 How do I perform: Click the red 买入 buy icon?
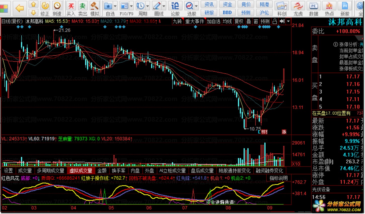coord(71,6)
